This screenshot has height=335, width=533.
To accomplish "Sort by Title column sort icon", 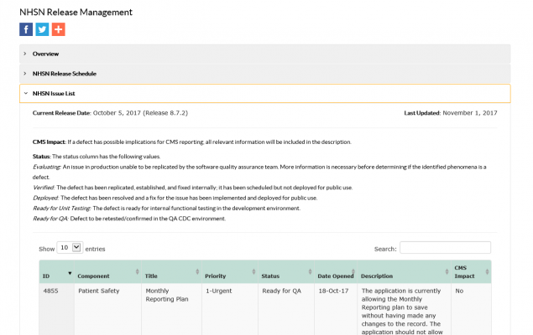I will tap(196, 272).
